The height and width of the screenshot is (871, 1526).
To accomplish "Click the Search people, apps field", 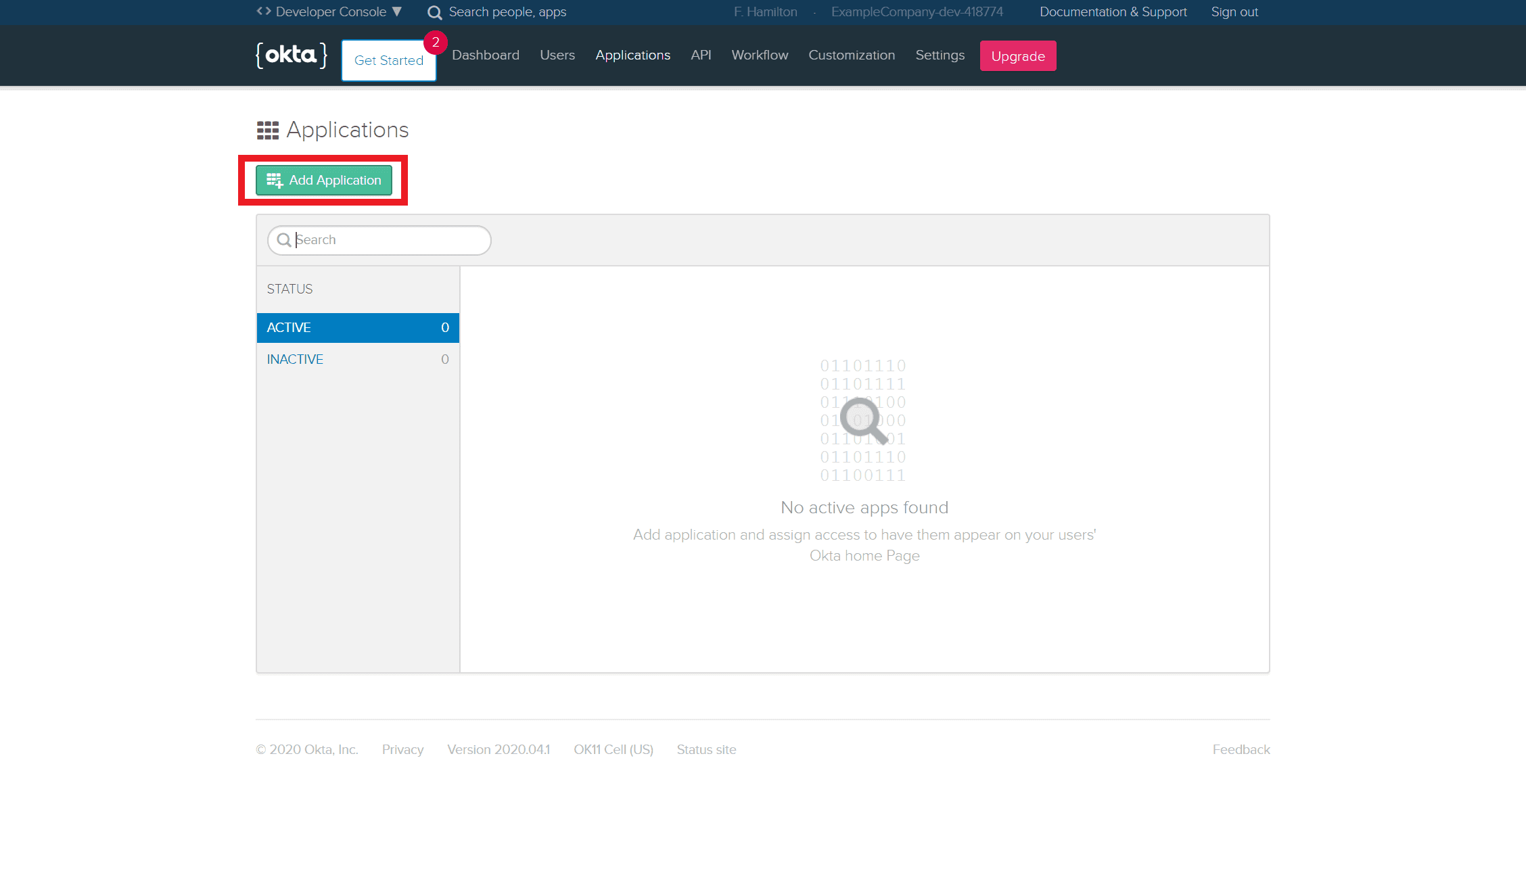I will (x=507, y=11).
